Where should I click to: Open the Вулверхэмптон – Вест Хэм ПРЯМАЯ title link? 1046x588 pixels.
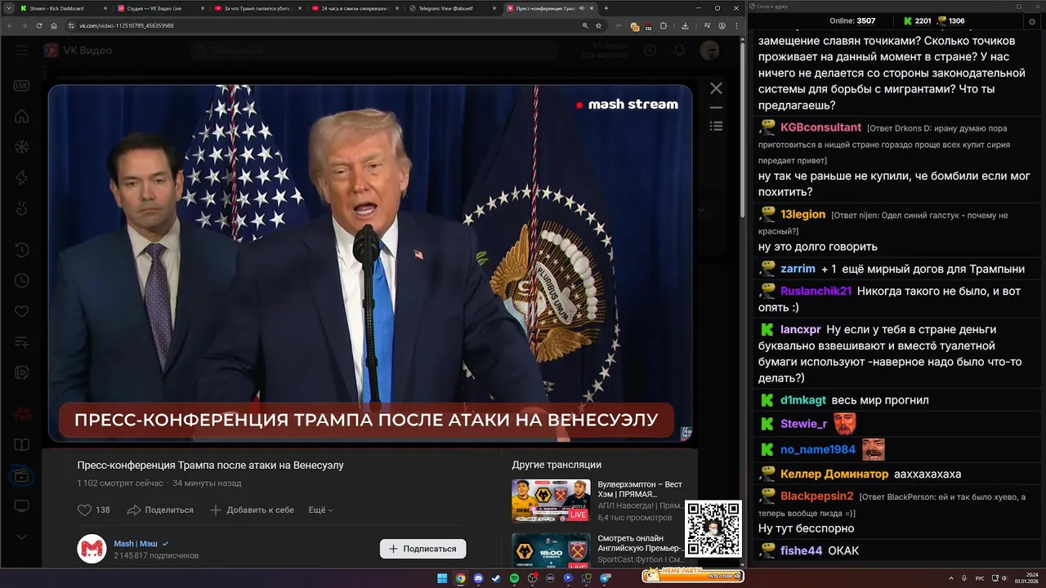[640, 489]
